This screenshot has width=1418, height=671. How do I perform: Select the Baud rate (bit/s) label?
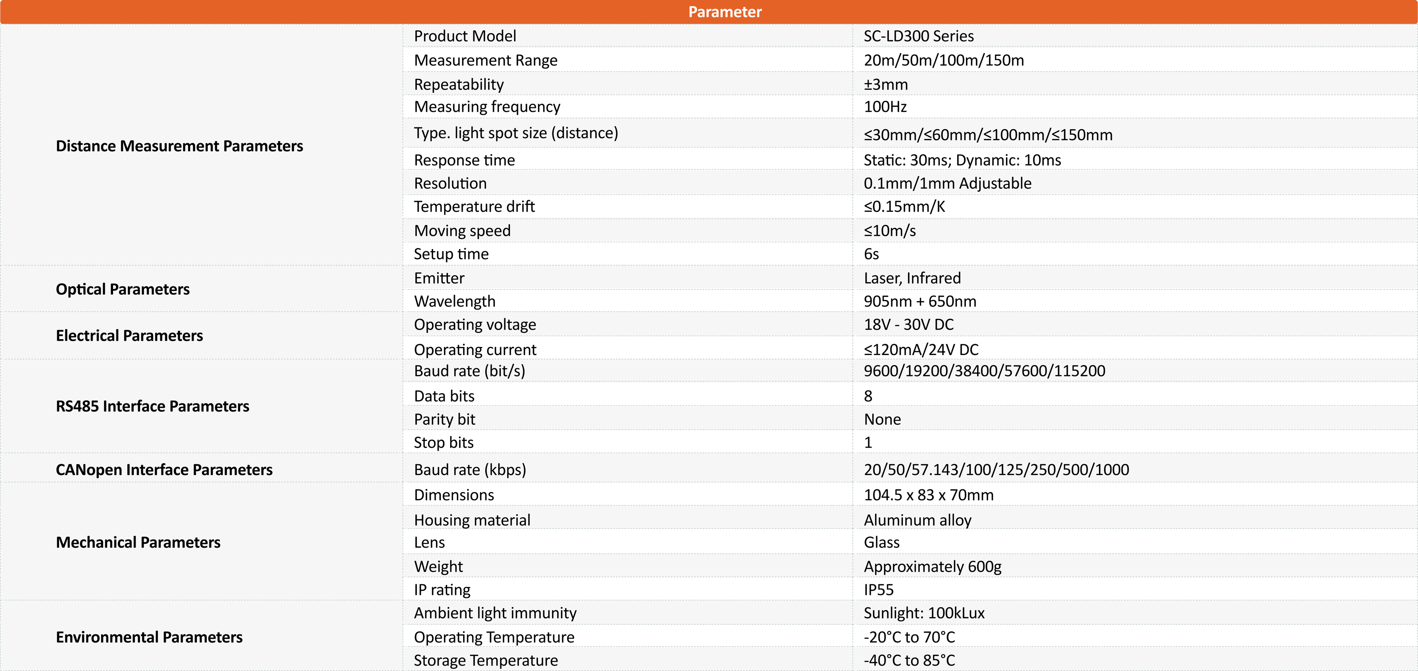470,371
